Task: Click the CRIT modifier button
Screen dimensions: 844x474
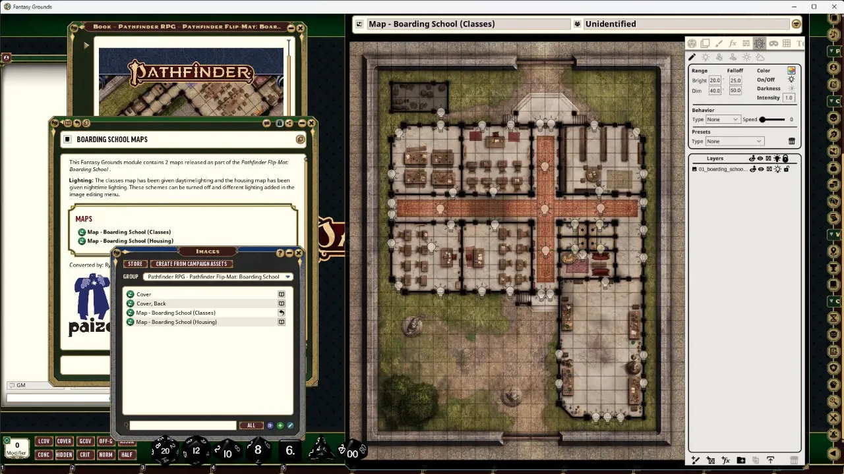Action: [85, 454]
